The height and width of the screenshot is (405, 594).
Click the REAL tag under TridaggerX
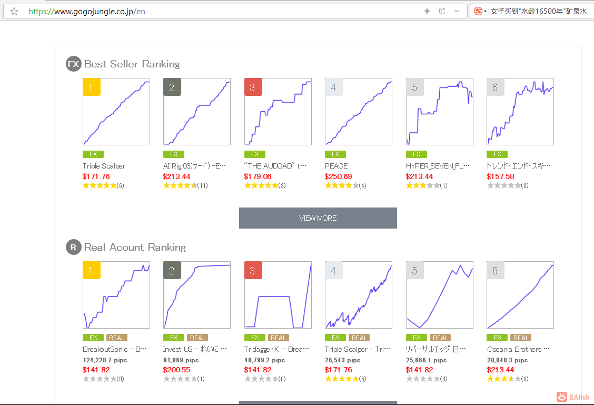[x=279, y=338]
